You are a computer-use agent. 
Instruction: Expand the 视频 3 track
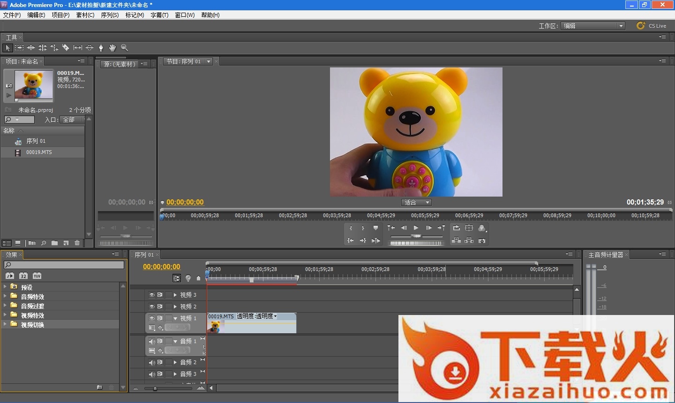click(175, 295)
